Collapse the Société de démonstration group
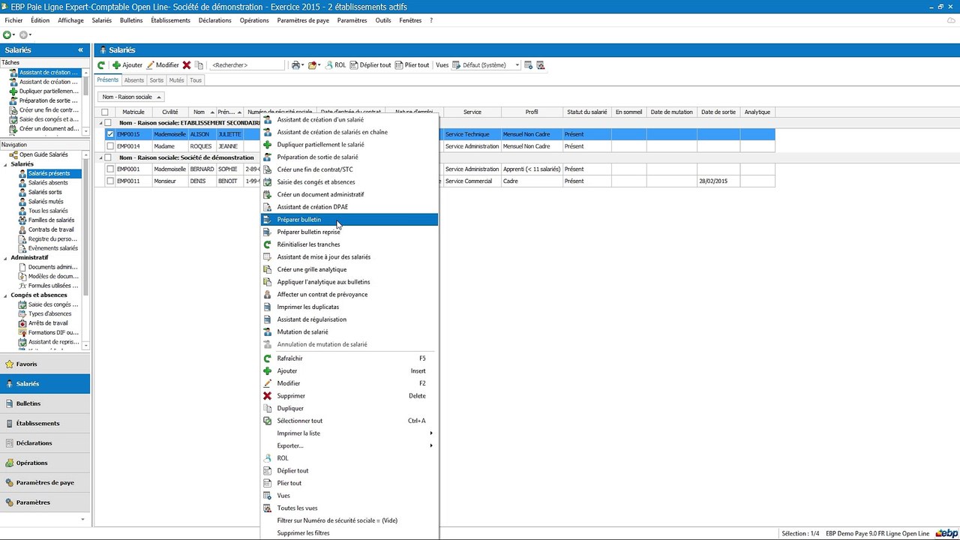The height and width of the screenshot is (540, 960). click(100, 157)
